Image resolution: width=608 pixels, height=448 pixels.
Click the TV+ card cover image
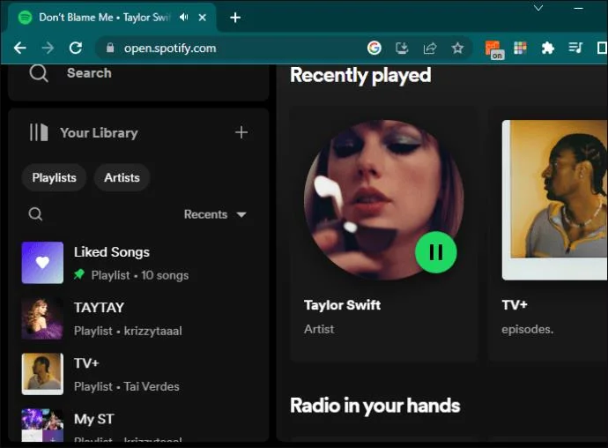click(x=555, y=200)
